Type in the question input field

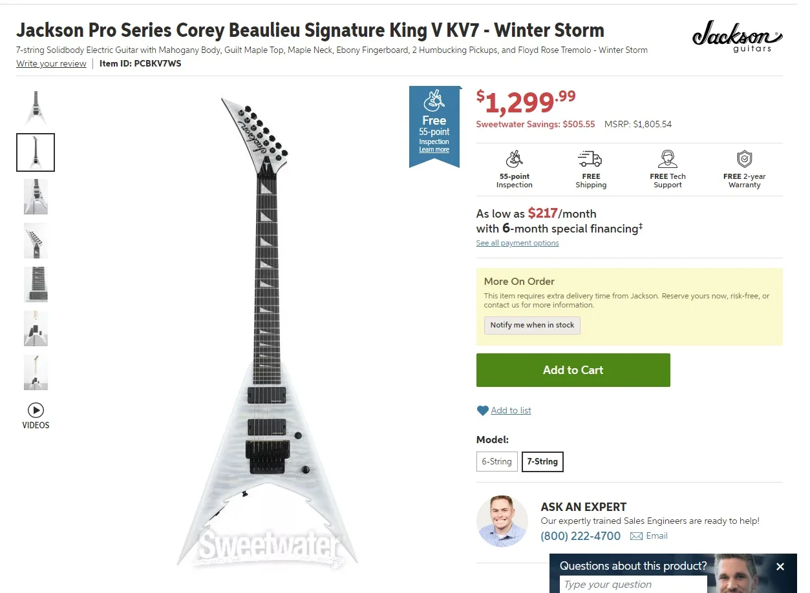632,585
